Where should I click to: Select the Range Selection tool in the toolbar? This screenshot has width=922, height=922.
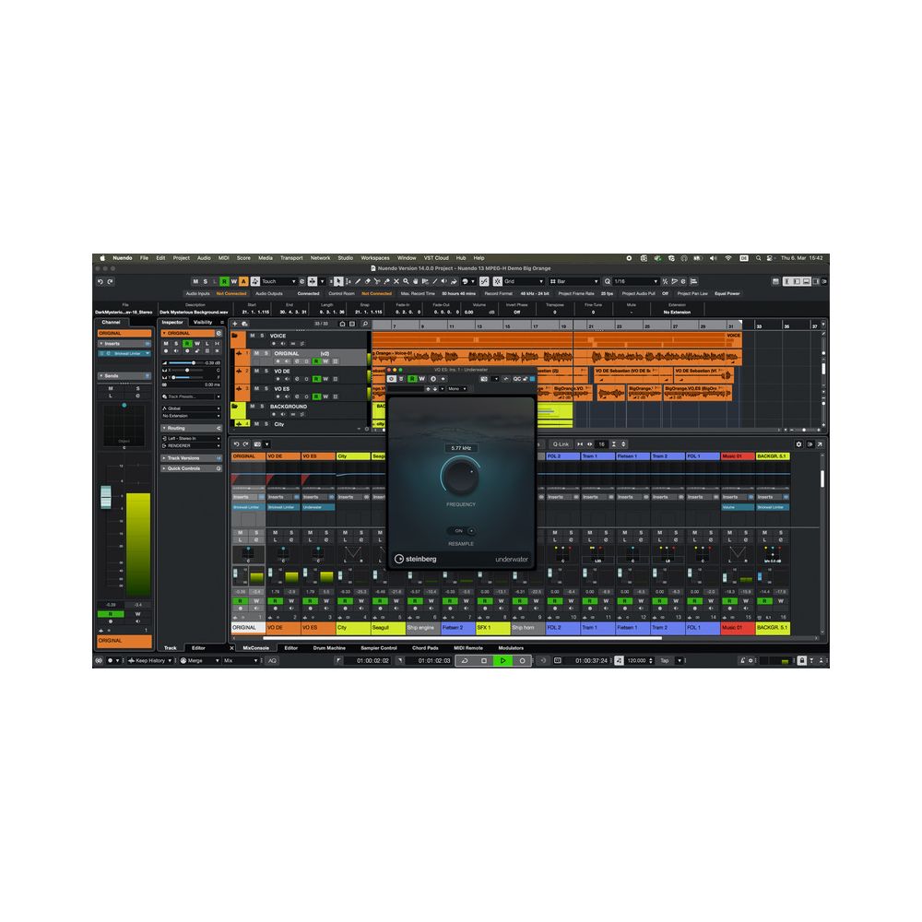click(x=347, y=281)
